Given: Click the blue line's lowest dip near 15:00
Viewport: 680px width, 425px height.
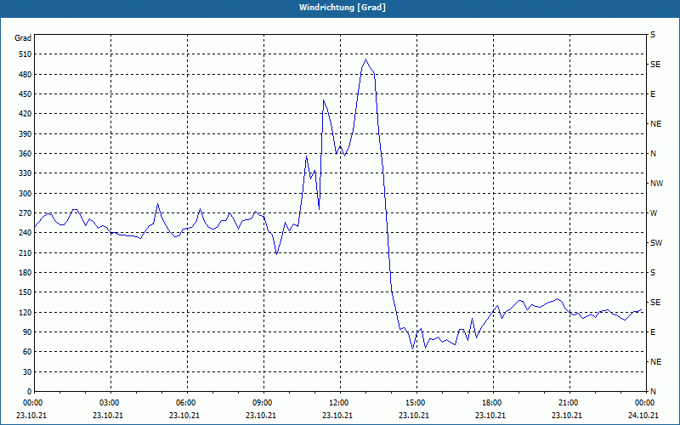Looking at the screenshot, I should click(413, 348).
